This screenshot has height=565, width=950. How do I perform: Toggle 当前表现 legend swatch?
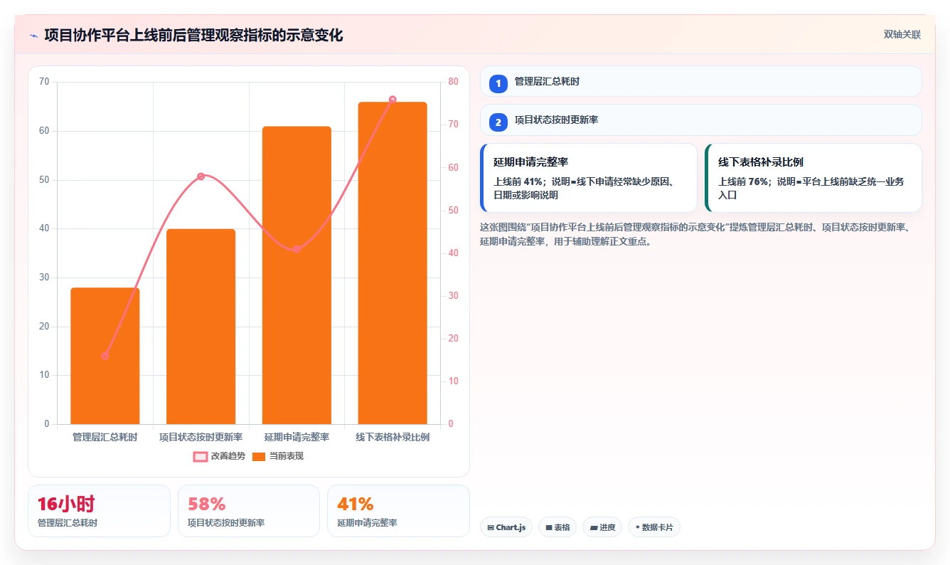tap(259, 456)
